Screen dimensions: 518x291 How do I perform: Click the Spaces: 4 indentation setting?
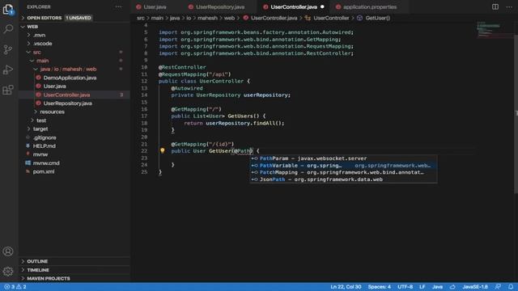coord(380,287)
